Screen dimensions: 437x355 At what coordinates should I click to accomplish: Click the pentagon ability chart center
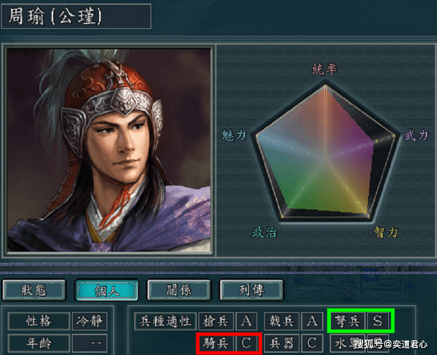click(325, 159)
